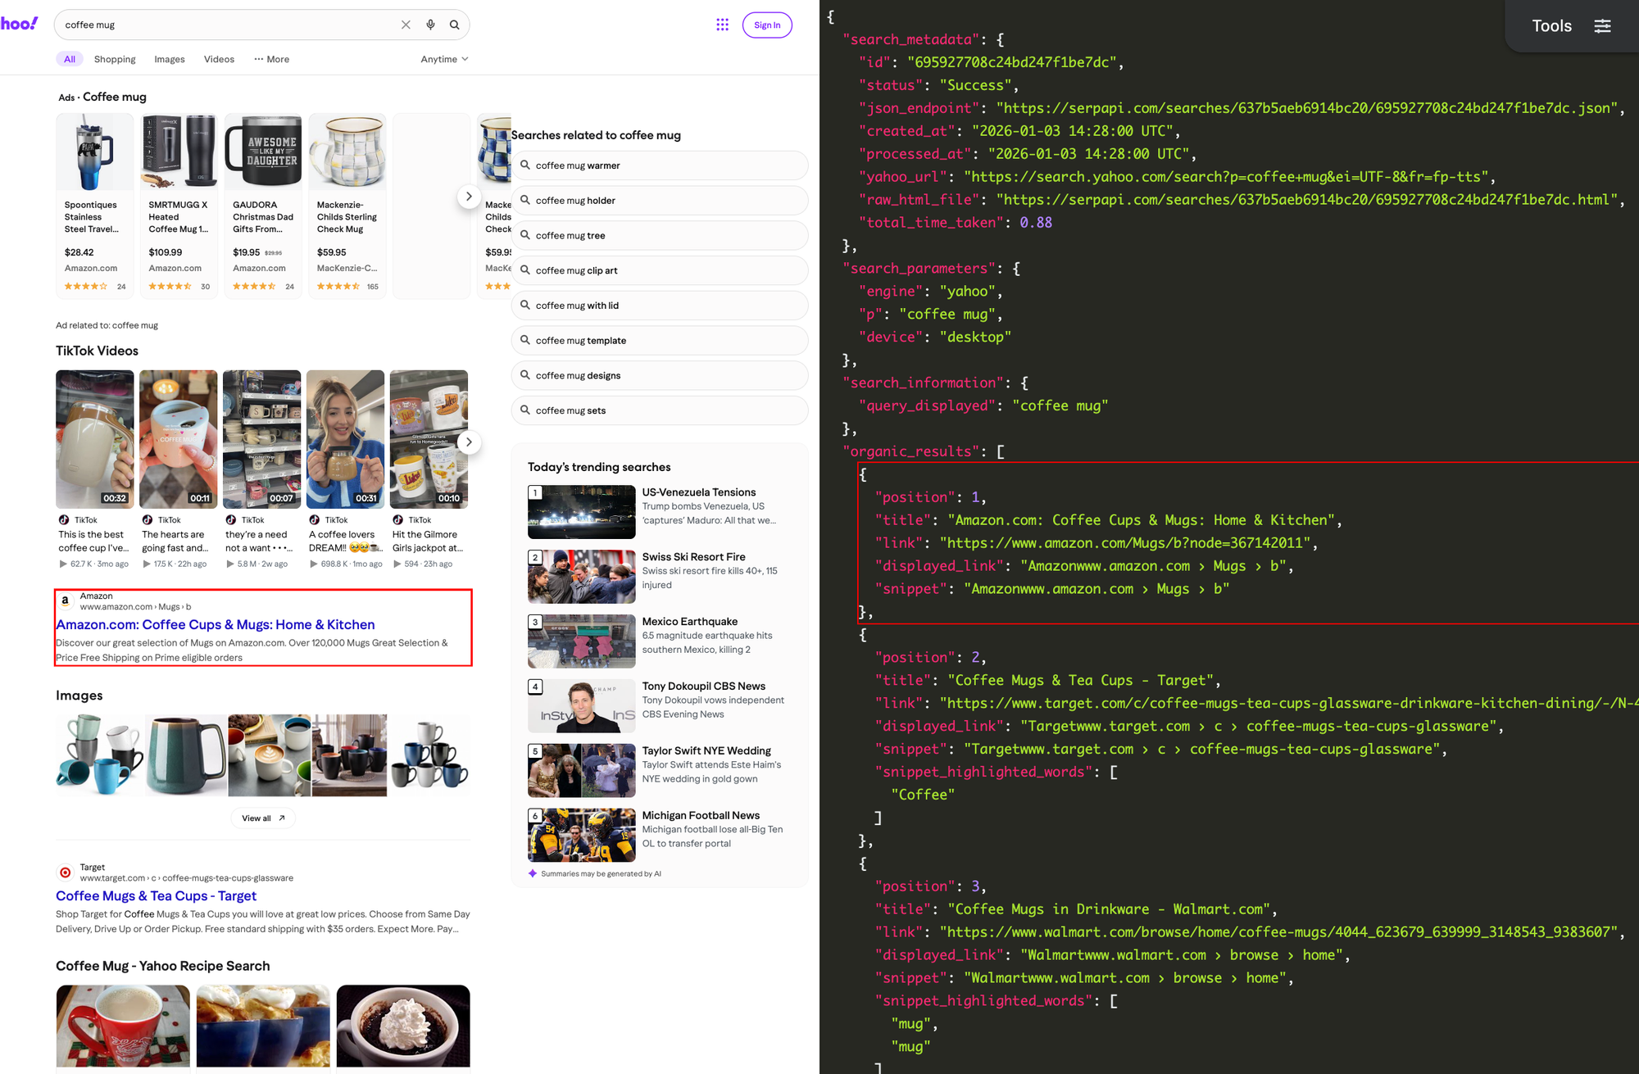This screenshot has width=1639, height=1074.
Task: Open the red mug recipe thumbnail
Action: (x=123, y=1026)
